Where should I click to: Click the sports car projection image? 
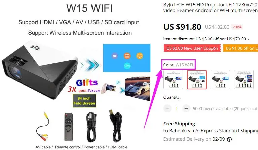click(x=138, y=89)
